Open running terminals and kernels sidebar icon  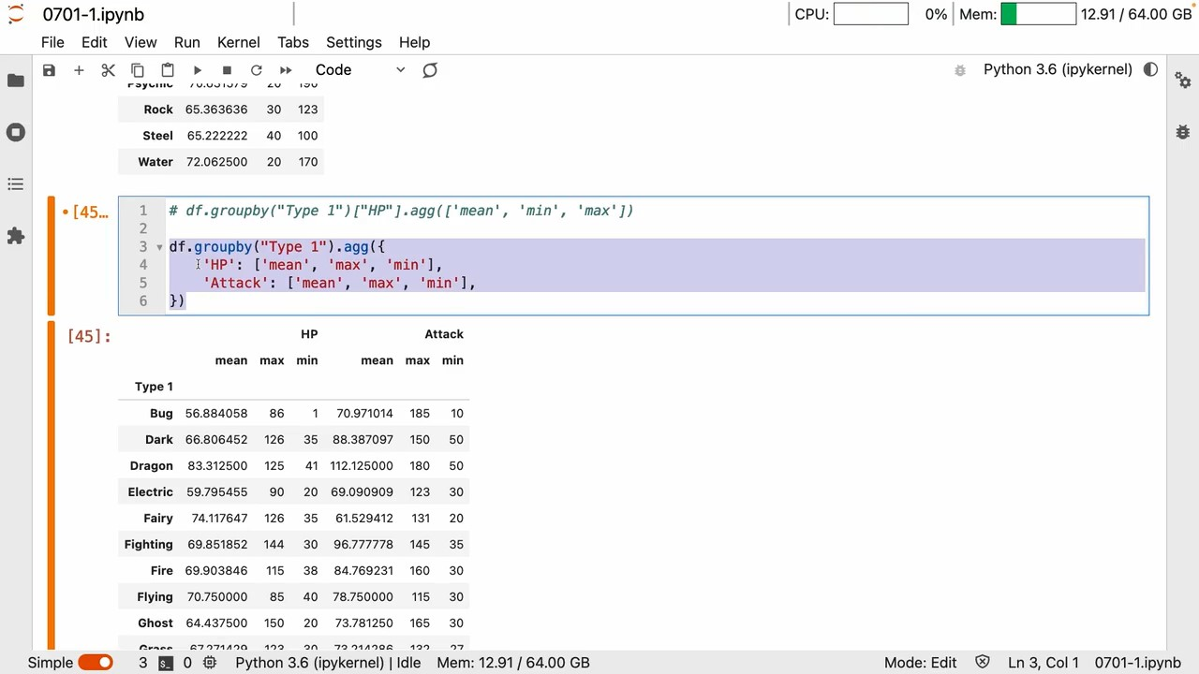[16, 132]
